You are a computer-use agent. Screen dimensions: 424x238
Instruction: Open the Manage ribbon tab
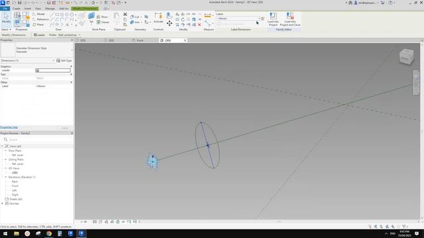[50, 9]
